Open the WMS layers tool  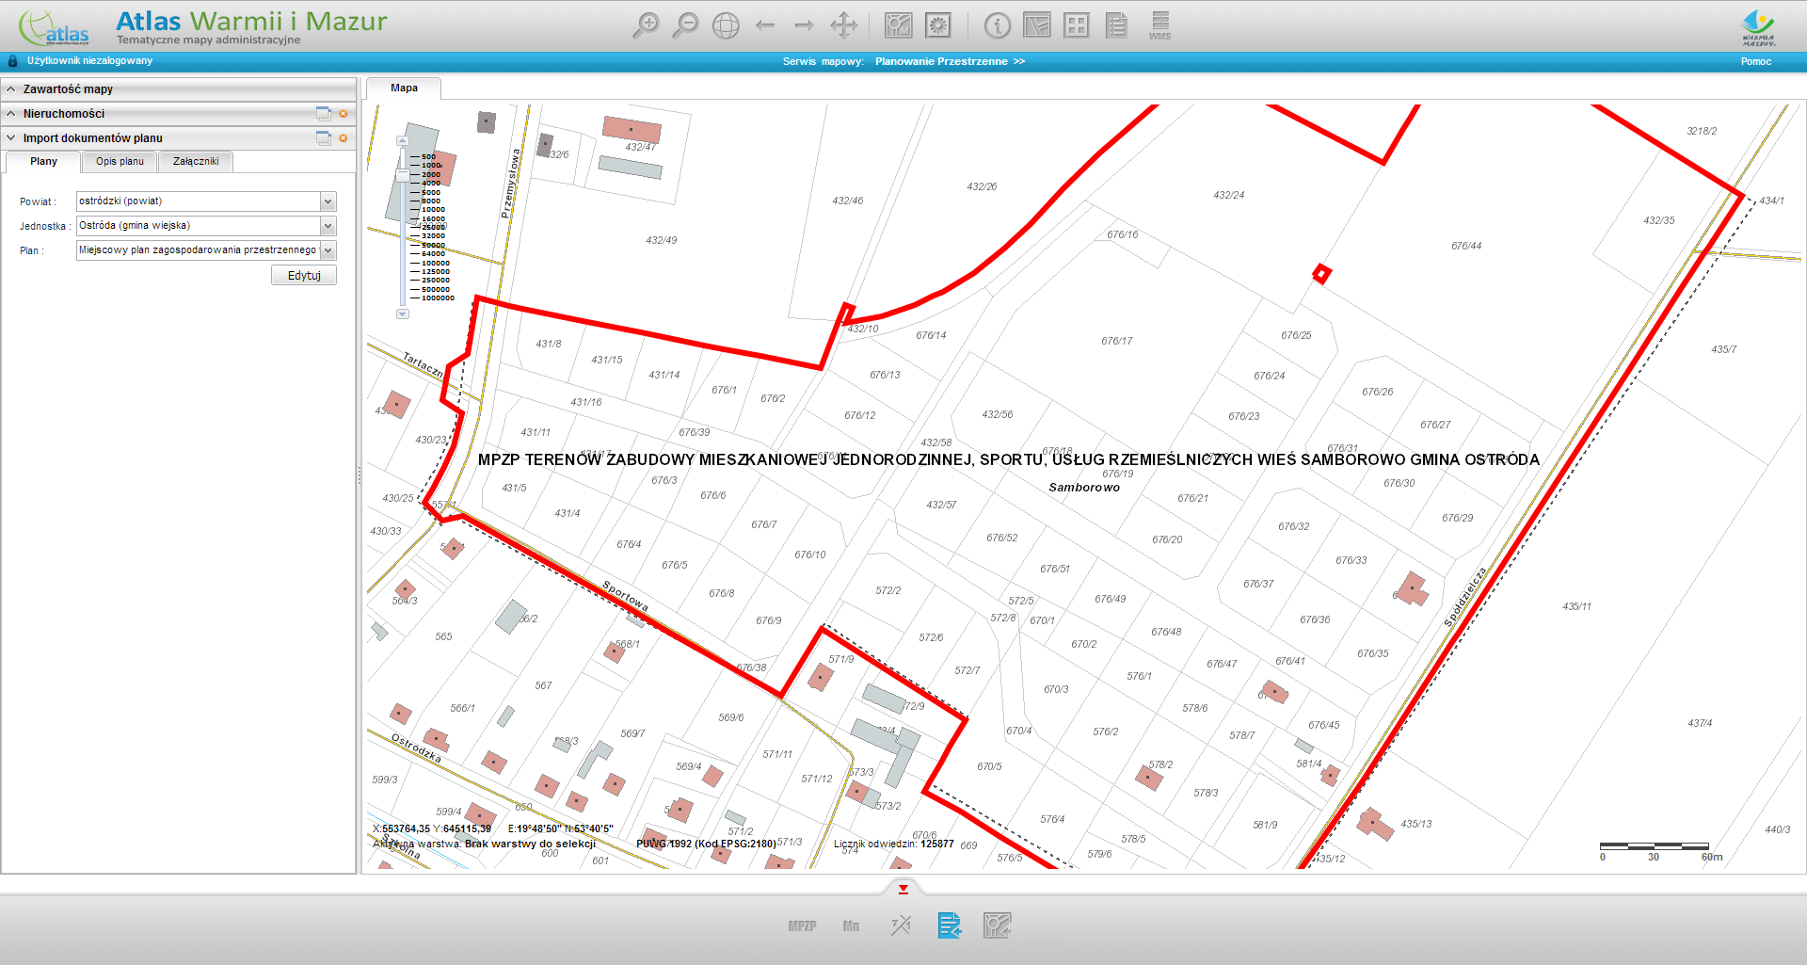click(1159, 25)
